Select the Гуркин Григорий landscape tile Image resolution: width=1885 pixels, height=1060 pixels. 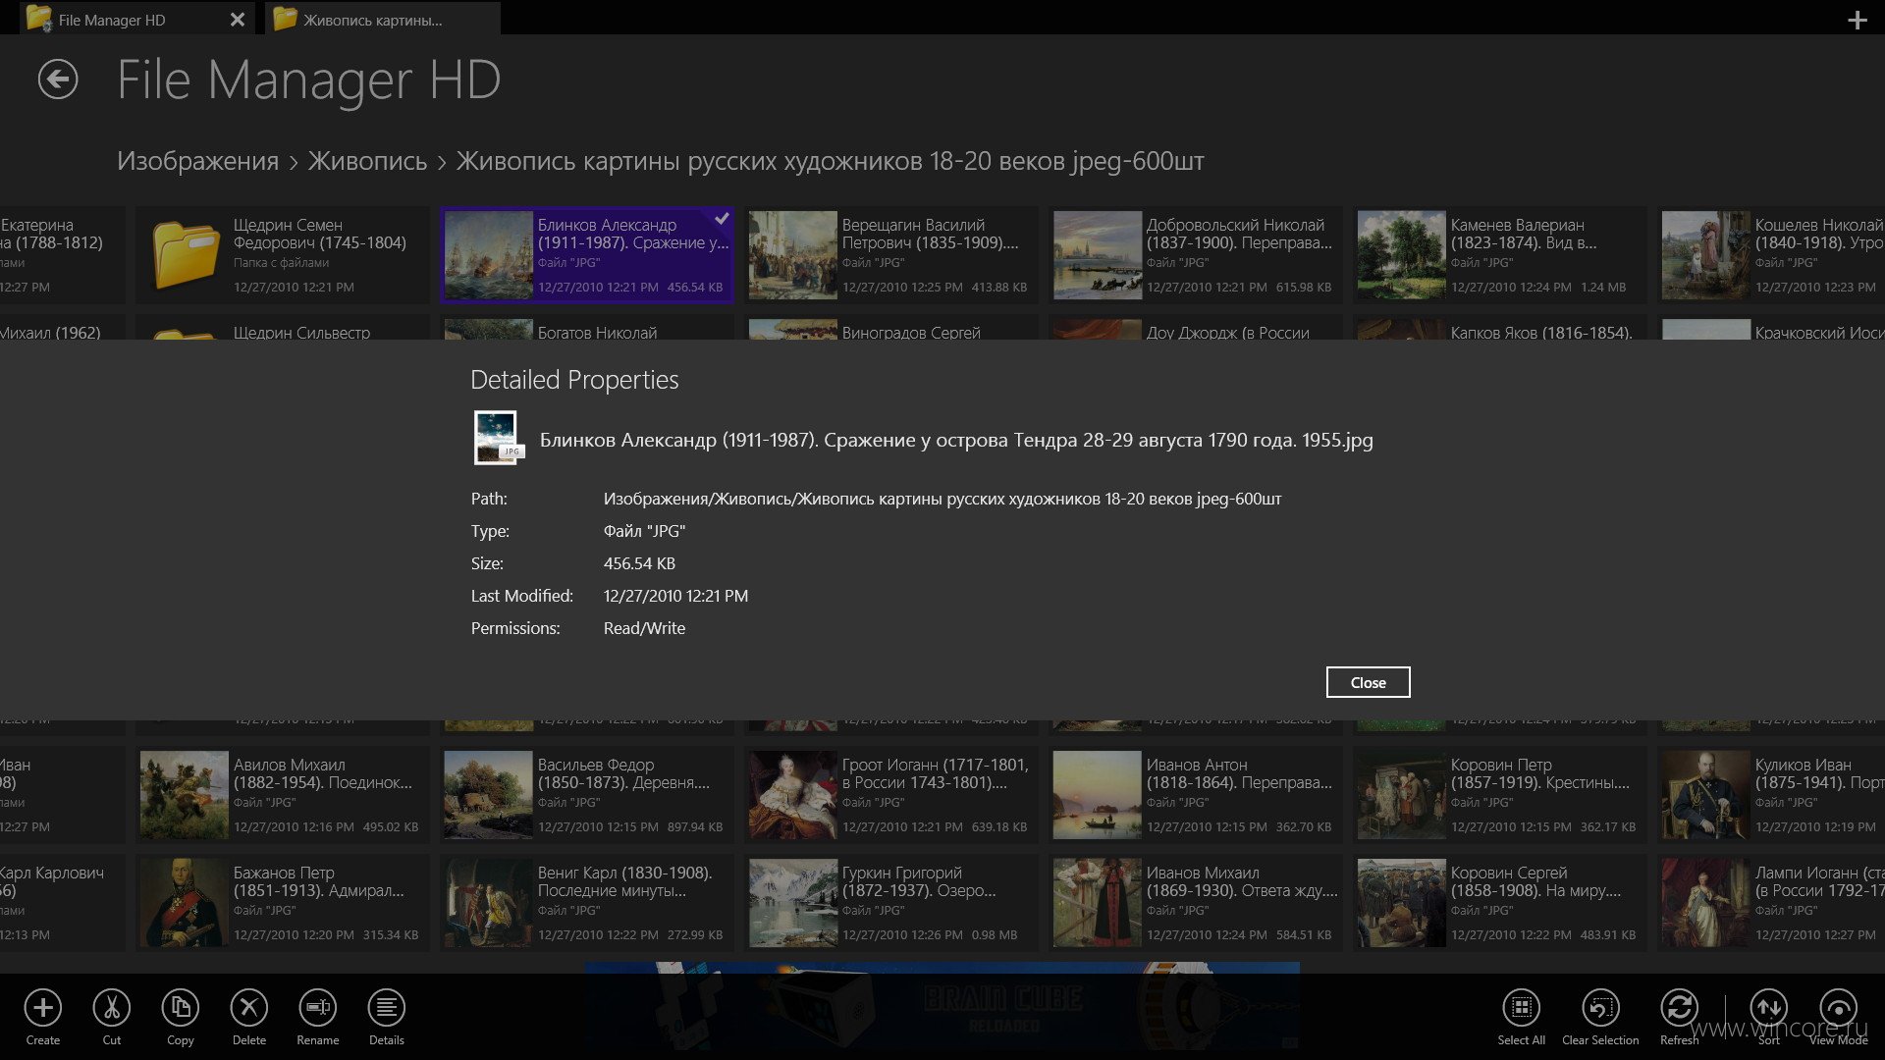click(x=891, y=903)
